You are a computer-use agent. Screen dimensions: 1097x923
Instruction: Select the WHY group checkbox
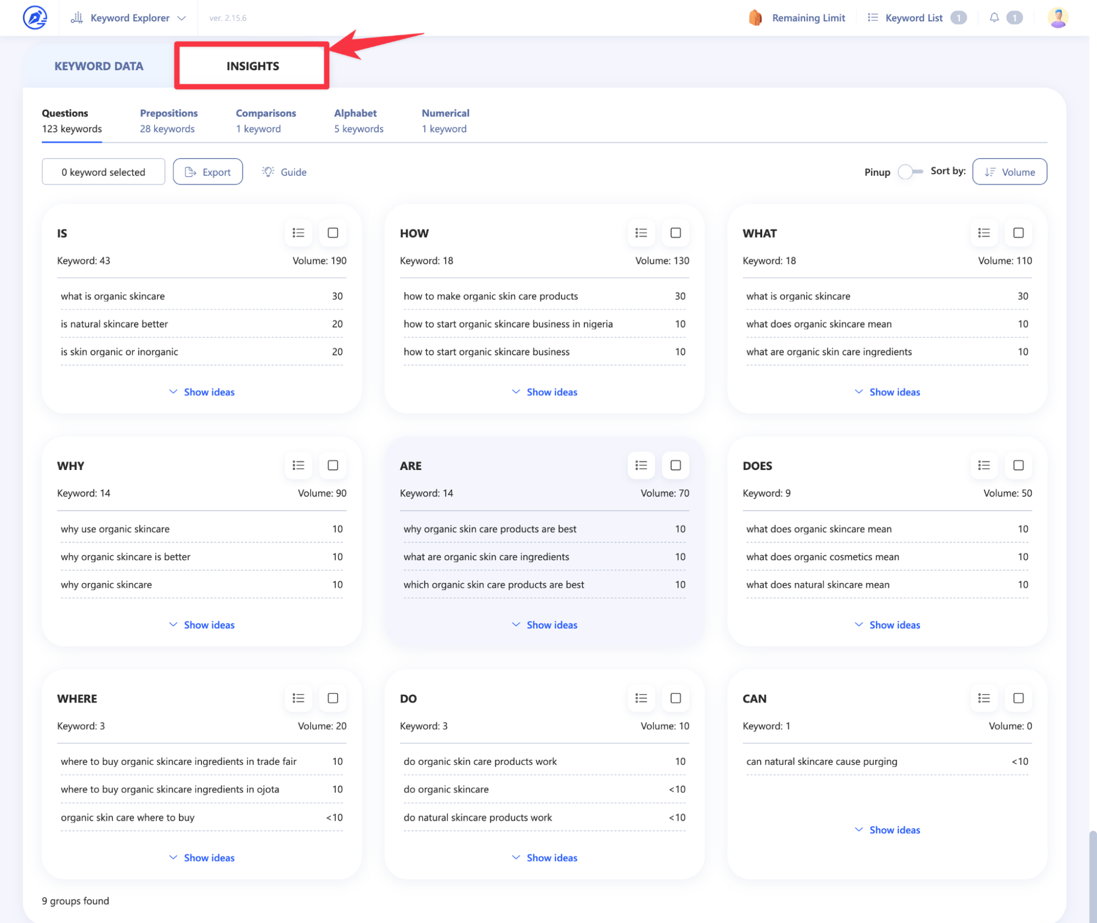(333, 466)
